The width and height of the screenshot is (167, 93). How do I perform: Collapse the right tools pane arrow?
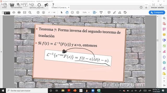(160, 52)
